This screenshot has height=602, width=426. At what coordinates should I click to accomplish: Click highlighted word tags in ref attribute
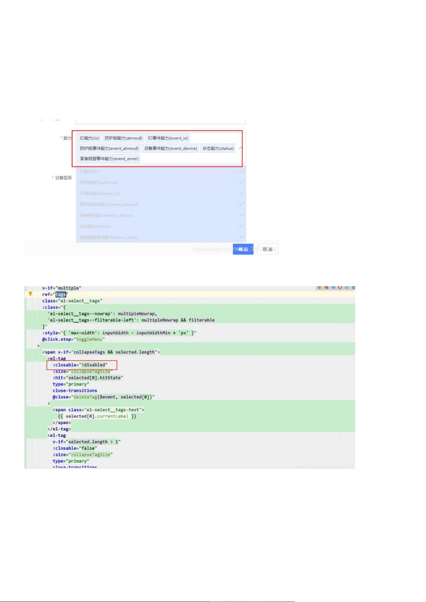[60, 294]
